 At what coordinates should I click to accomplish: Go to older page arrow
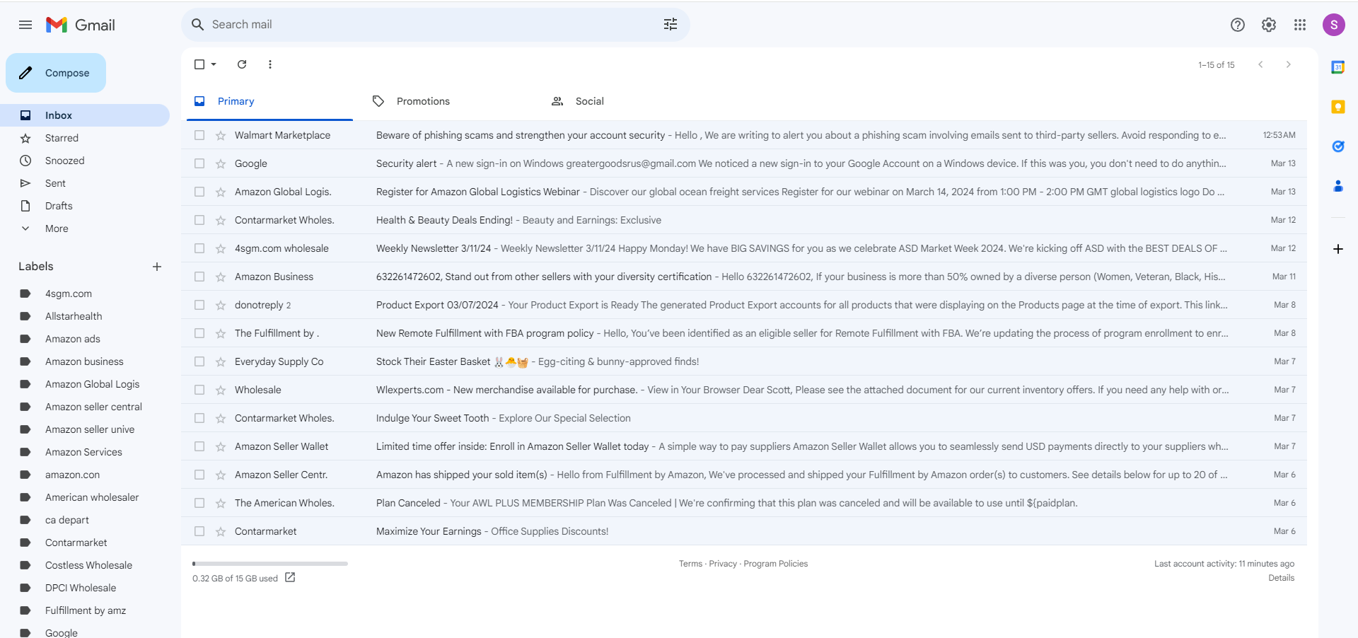pyautogui.click(x=1289, y=64)
